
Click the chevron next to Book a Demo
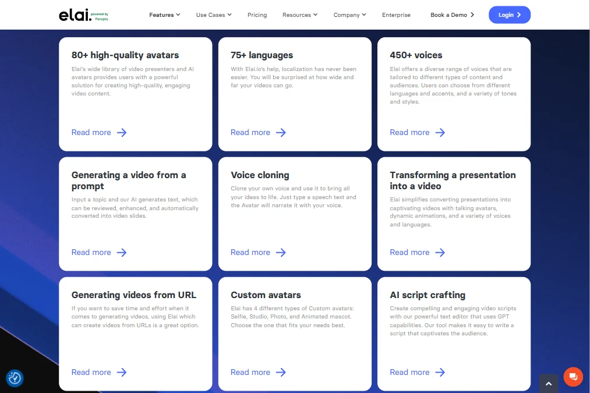pyautogui.click(x=472, y=15)
